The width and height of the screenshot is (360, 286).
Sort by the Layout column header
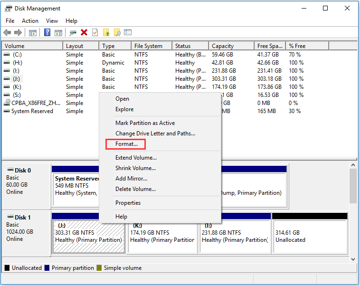pos(81,46)
